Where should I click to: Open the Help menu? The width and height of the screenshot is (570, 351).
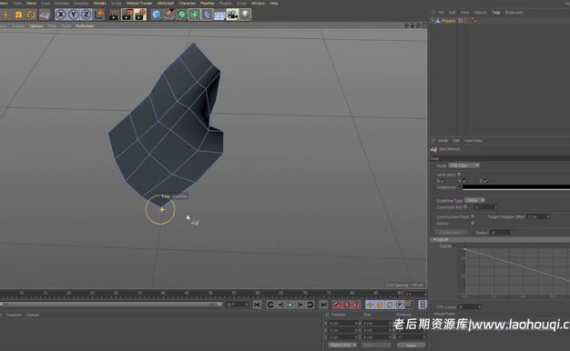pos(274,4)
